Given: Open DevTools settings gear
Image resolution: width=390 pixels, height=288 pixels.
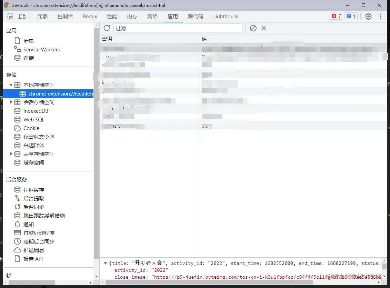Looking at the screenshot, I should click(x=368, y=17).
